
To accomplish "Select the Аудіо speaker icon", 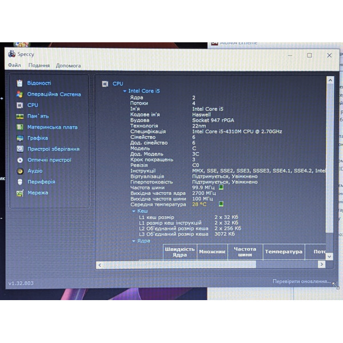I will (x=20, y=171).
